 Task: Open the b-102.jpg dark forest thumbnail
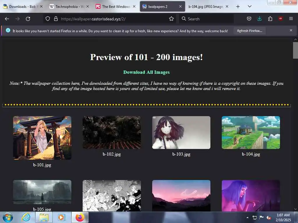pyautogui.click(x=112, y=132)
